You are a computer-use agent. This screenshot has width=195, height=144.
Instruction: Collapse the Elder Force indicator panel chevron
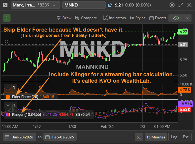pyautogui.click(x=8, y=88)
